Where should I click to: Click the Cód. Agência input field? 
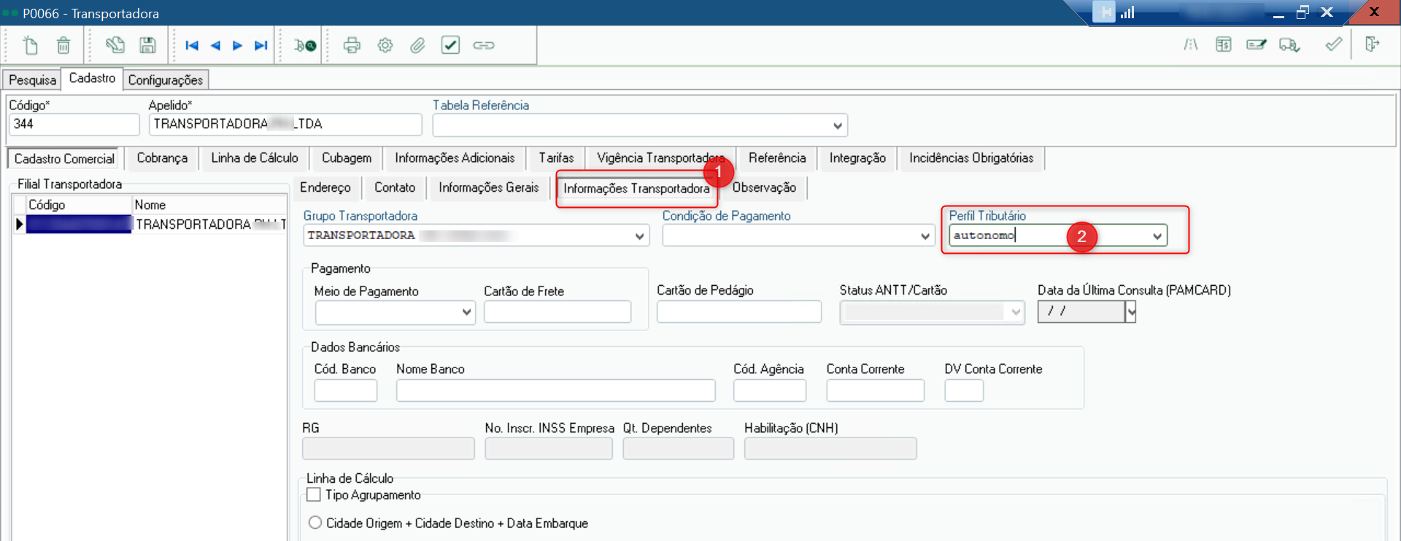(770, 391)
